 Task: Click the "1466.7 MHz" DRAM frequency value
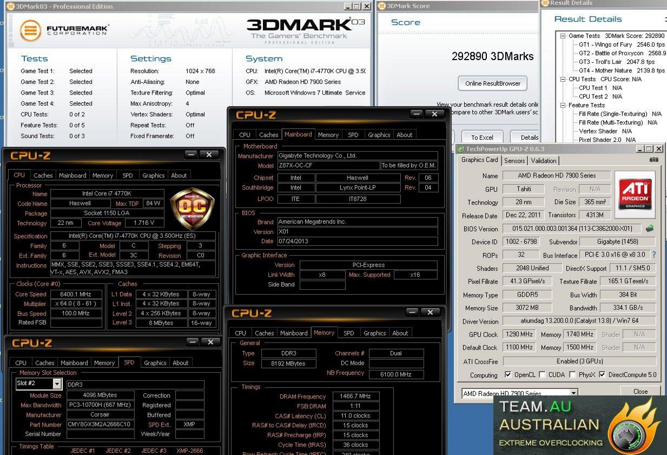pos(356,397)
